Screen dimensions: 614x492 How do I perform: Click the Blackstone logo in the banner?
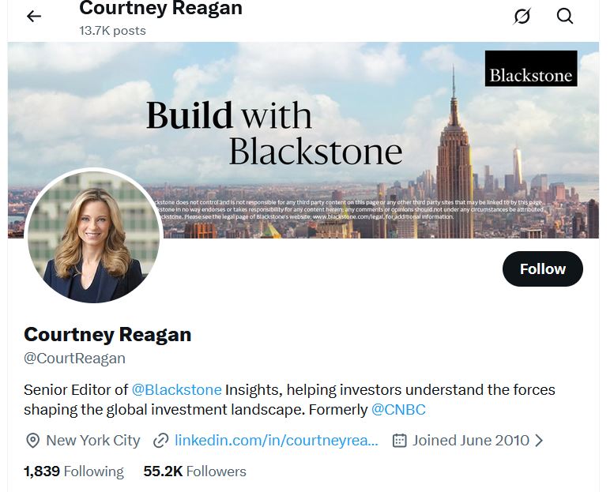click(x=531, y=69)
